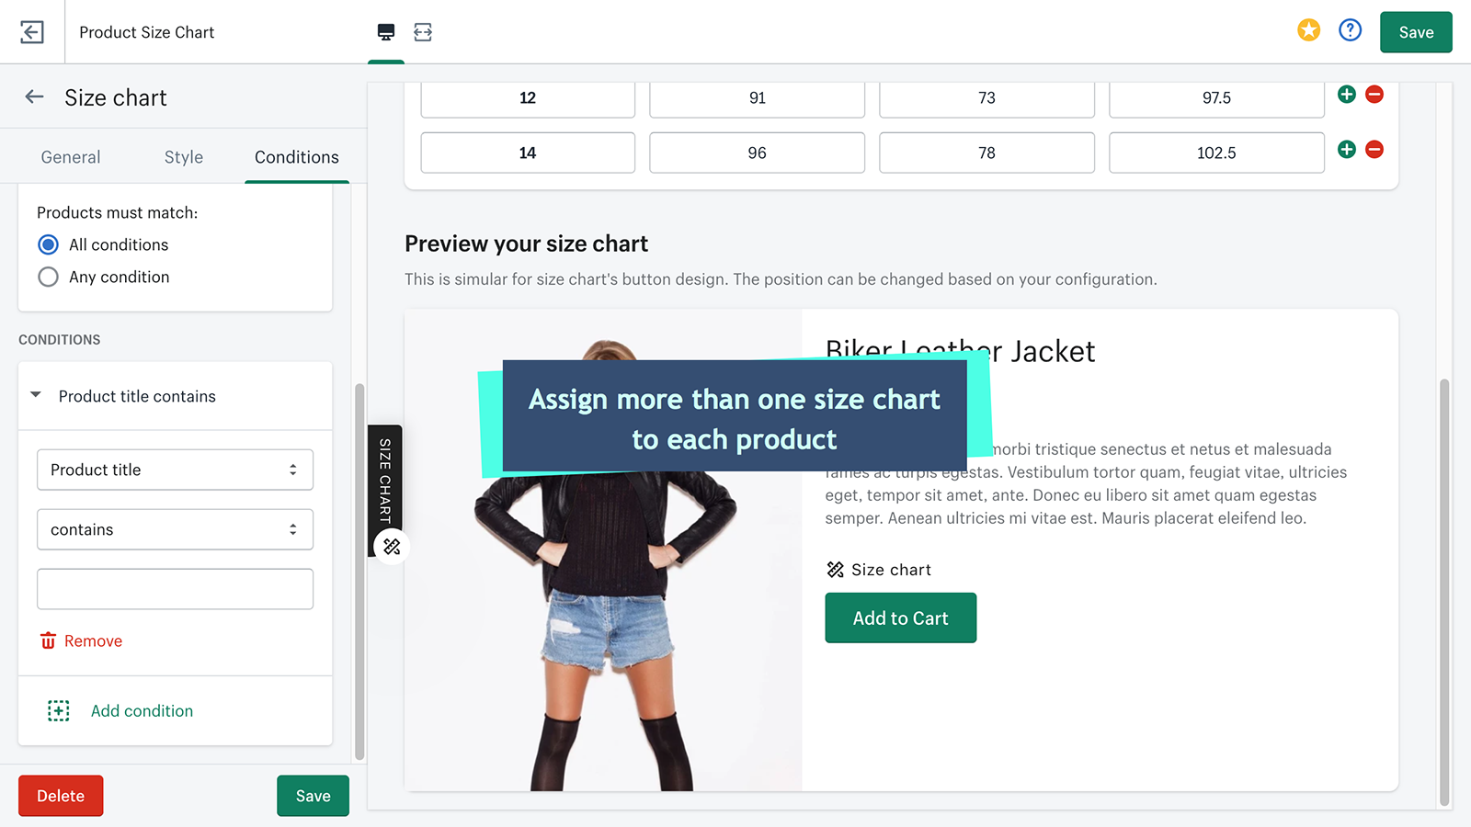The height and width of the screenshot is (827, 1471).
Task: Collapse the Product title contains section
Action: tap(36, 395)
